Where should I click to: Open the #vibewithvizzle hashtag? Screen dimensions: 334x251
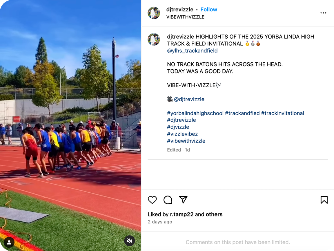pyautogui.click(x=186, y=141)
